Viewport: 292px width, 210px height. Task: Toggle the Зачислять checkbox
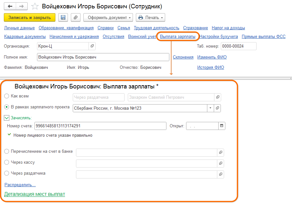(x=7, y=118)
